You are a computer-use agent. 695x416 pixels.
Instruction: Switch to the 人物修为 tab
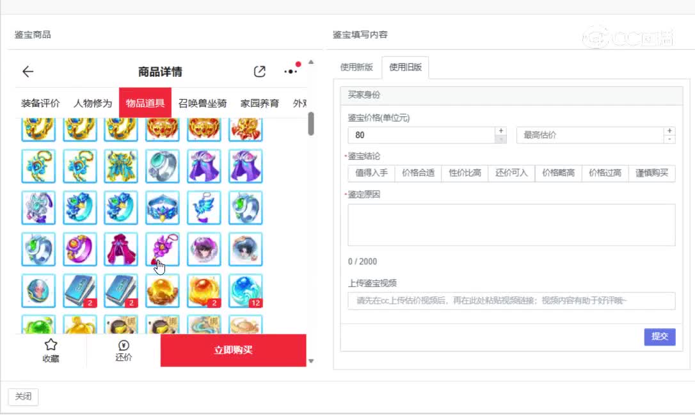click(93, 103)
